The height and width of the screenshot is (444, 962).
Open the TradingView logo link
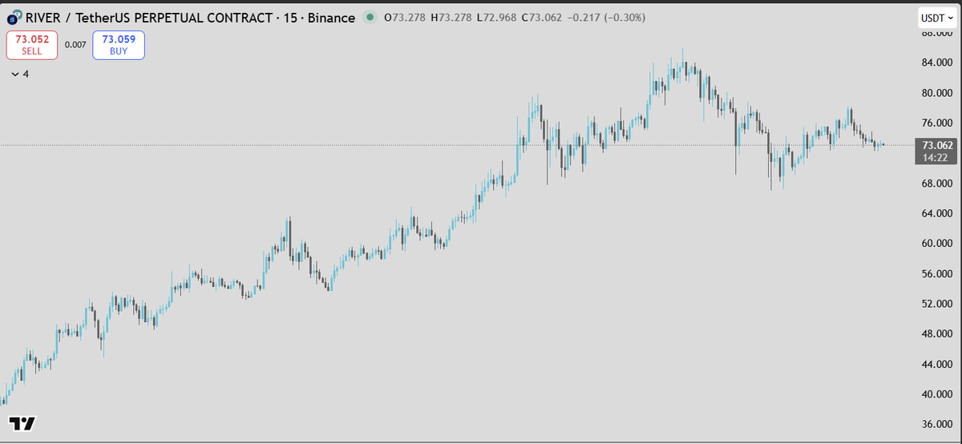[22, 423]
